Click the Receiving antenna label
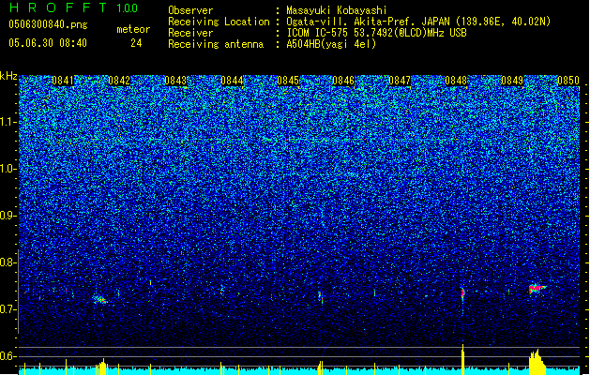Screen dimensions: 590x375 click(x=216, y=44)
